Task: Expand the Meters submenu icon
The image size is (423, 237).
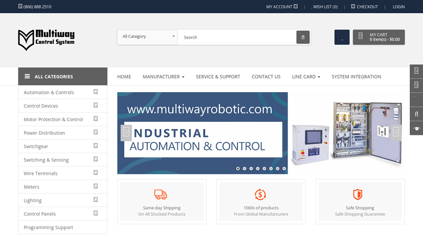Action: pyautogui.click(x=96, y=186)
